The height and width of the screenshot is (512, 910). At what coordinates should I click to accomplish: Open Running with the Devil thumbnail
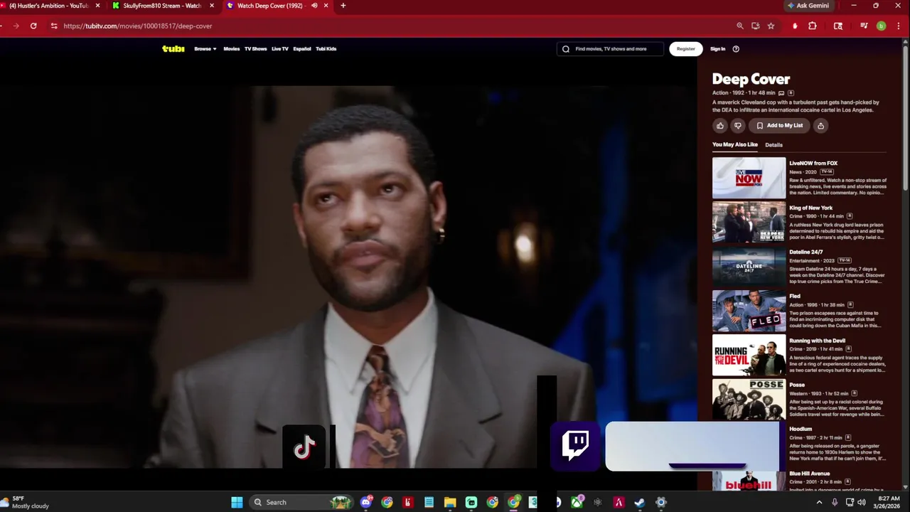point(749,355)
